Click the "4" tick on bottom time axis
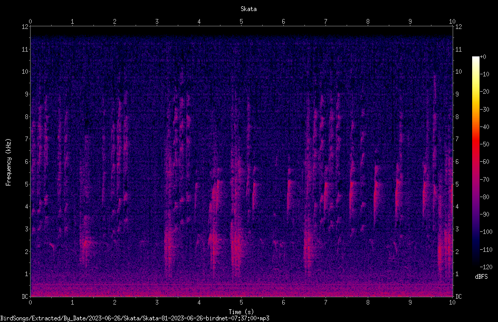Screen dimensions: 498x322 199,303
